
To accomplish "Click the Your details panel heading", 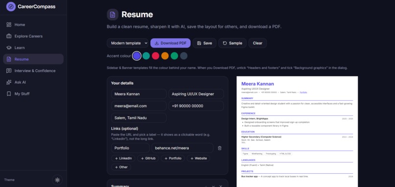I will tap(123, 83).
